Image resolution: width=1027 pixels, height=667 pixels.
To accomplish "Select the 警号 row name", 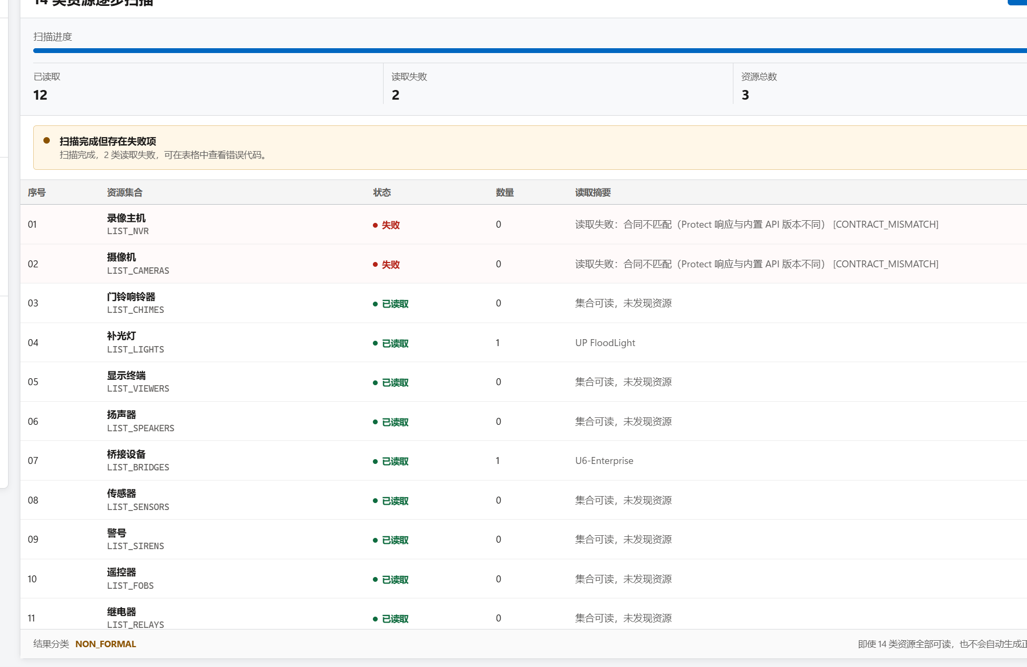I will tap(117, 533).
